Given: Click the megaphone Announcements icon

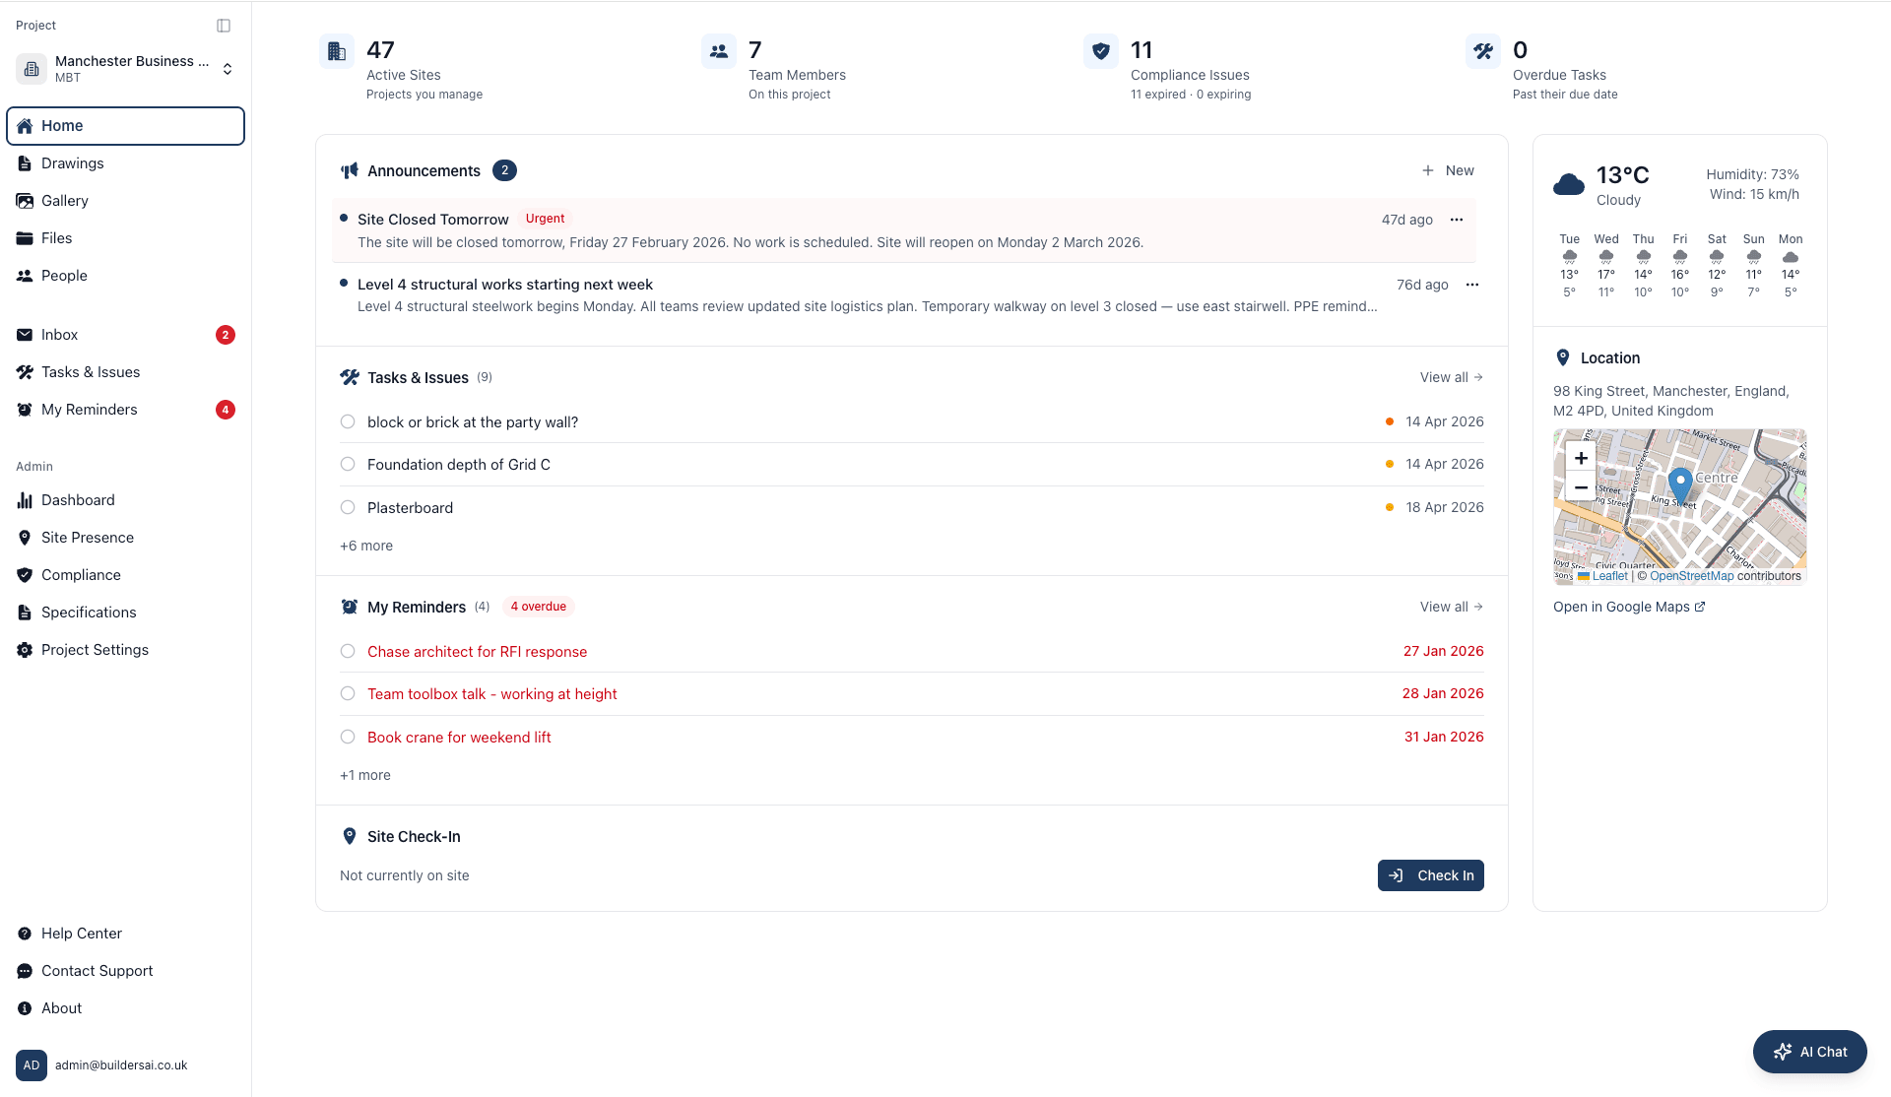Looking at the screenshot, I should point(349,171).
